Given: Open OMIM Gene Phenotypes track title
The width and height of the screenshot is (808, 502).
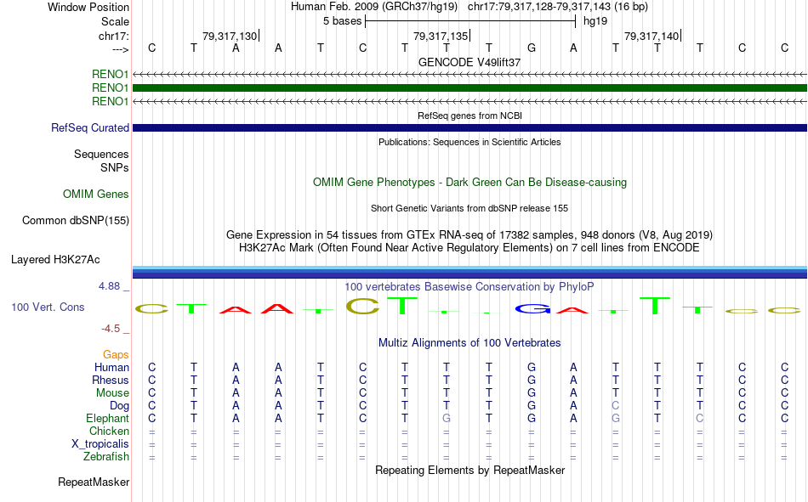Looking at the screenshot, I should coord(469,183).
